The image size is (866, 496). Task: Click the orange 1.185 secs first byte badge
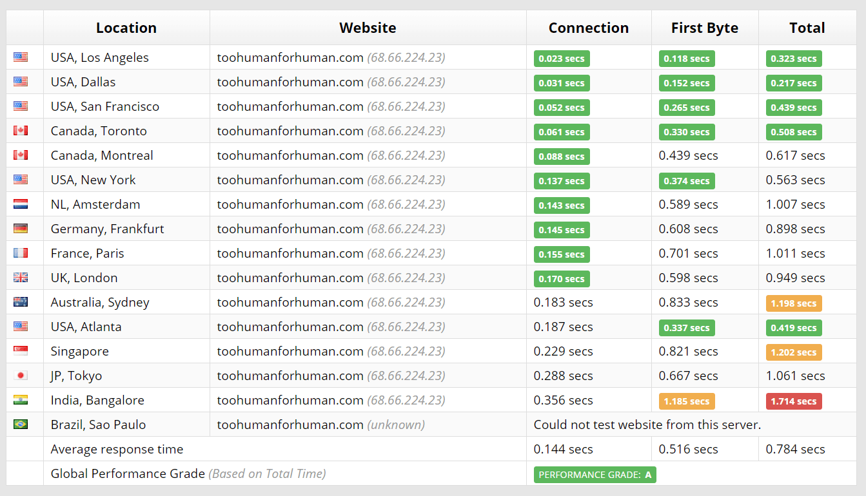coord(687,401)
